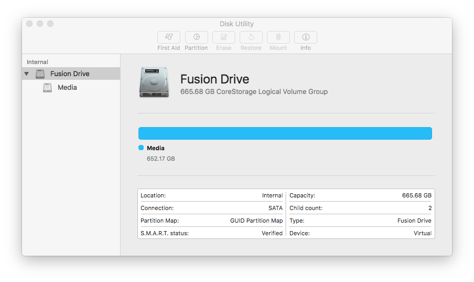Click the blue Media legend dot
Screen dimensions: 474x282
141,148
